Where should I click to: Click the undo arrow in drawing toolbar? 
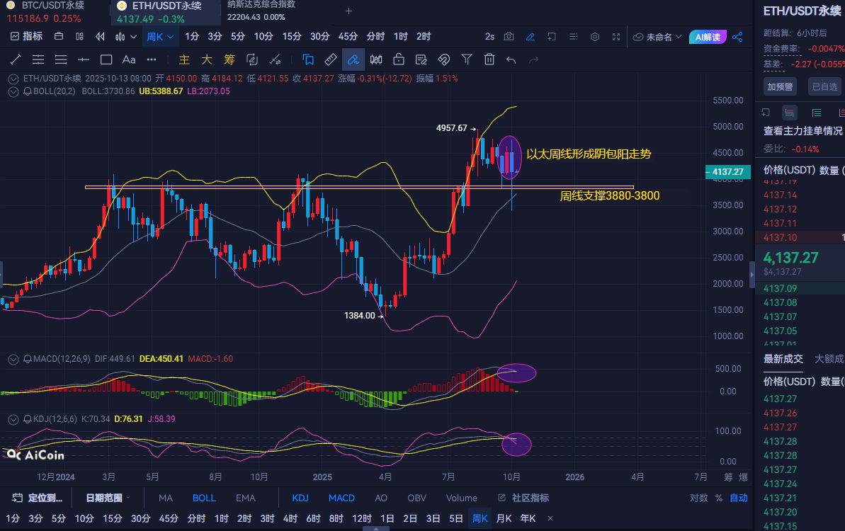pos(511,59)
